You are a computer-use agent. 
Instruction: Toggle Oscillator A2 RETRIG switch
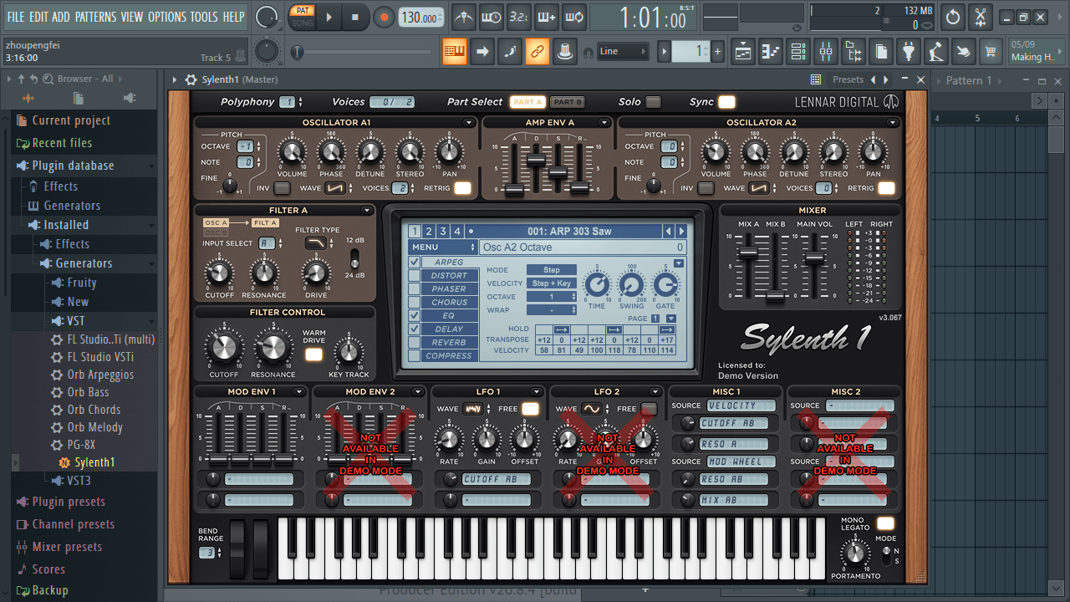click(x=886, y=188)
